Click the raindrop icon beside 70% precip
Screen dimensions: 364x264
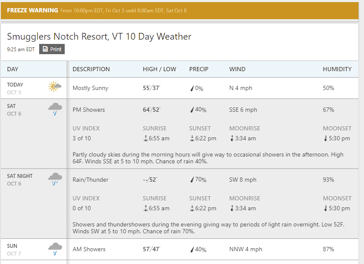tap(192, 180)
